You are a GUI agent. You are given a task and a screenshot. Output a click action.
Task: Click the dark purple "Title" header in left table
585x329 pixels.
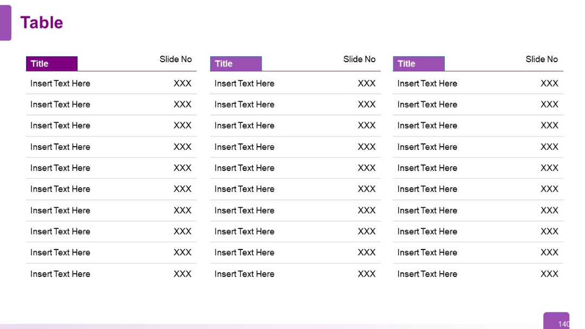52,64
